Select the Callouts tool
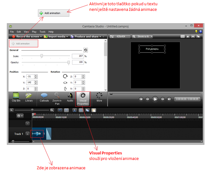Screen dimensions: 211x174 tap(44, 97)
